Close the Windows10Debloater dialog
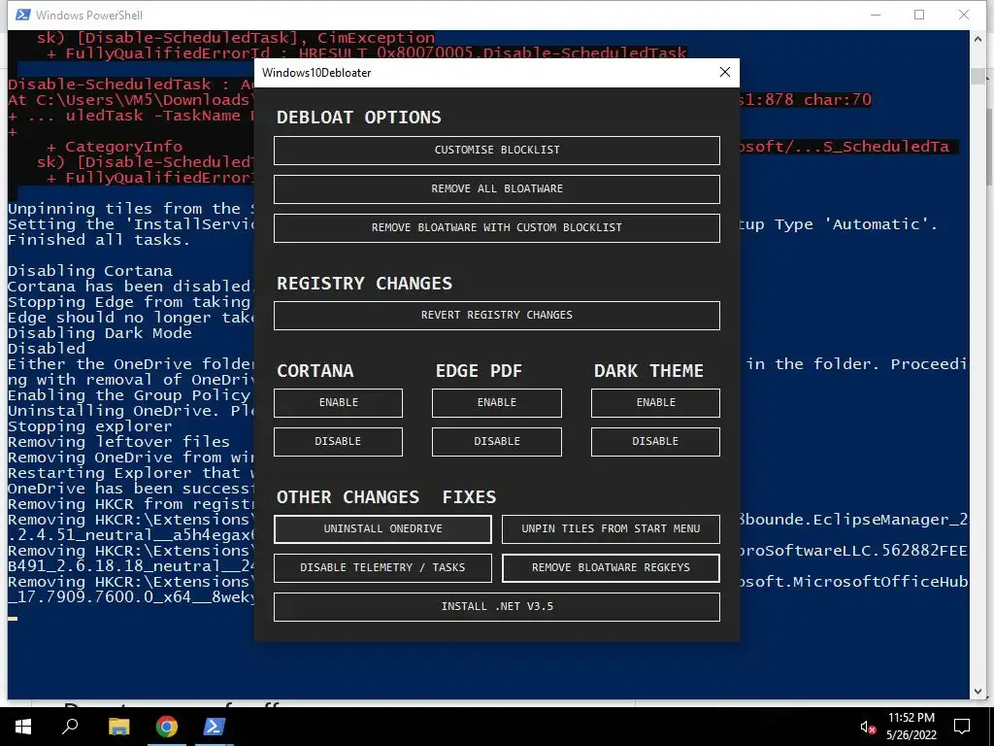 (724, 72)
